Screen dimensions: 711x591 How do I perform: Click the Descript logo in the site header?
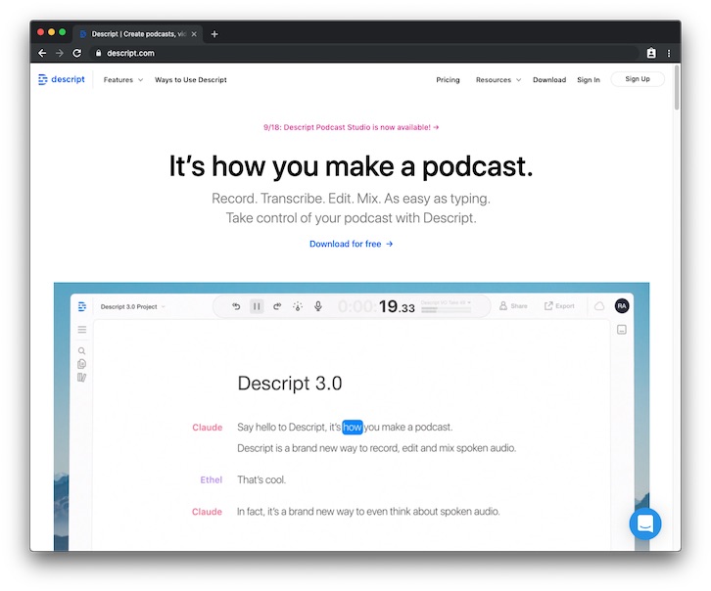[62, 79]
